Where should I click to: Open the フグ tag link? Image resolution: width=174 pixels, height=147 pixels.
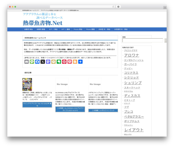pyautogui.click(x=126, y=107)
